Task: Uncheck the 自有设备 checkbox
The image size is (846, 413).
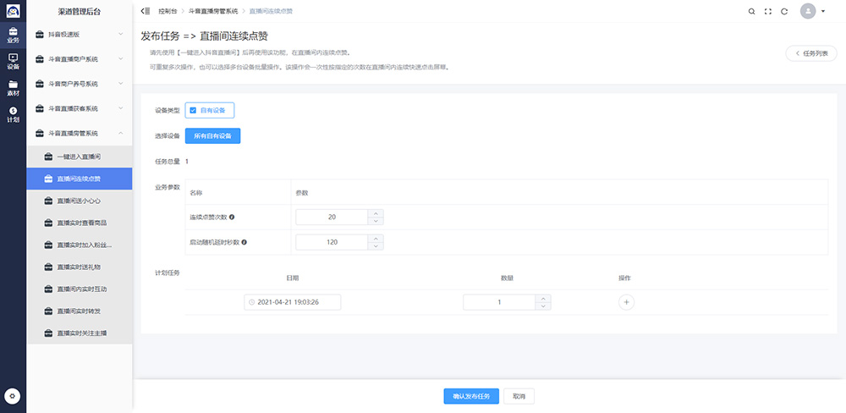Action: tap(194, 110)
